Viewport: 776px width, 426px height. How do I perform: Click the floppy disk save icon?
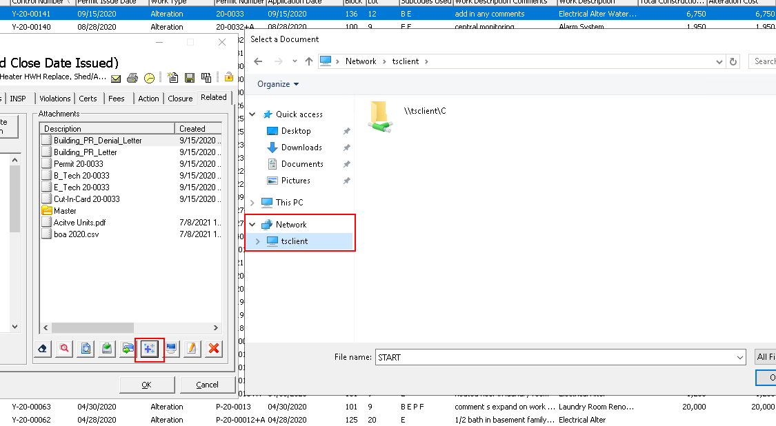click(189, 78)
